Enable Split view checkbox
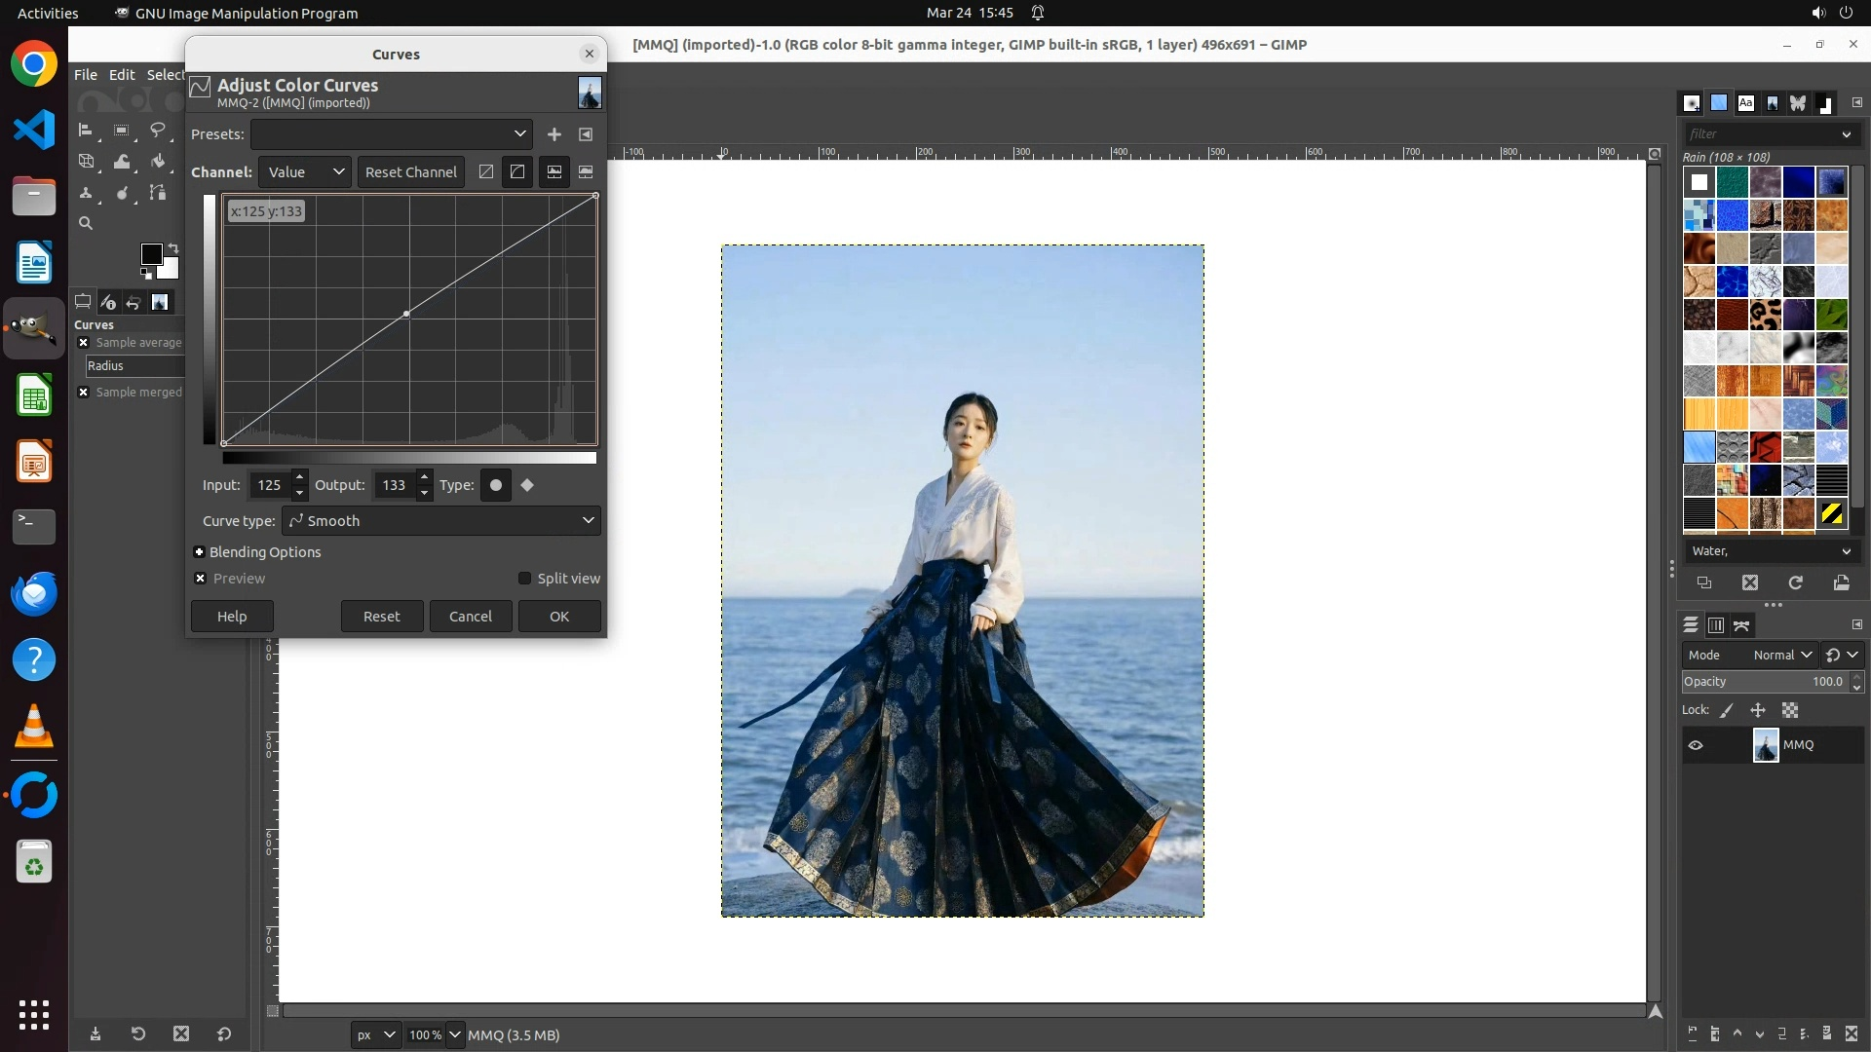This screenshot has height=1052, width=1871. pyautogui.click(x=525, y=579)
